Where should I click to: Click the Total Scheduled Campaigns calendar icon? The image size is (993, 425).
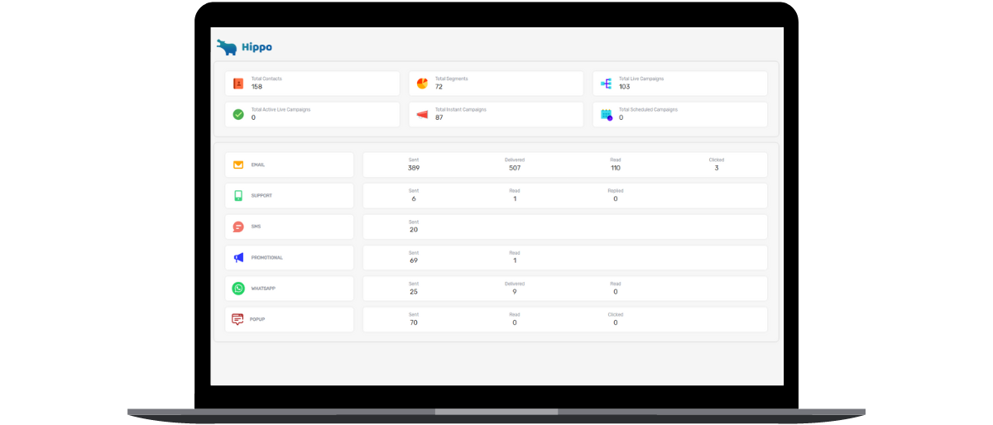tap(607, 115)
